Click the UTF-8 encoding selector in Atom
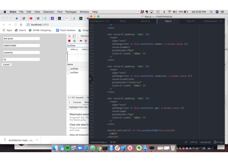The image size is (228, 162). (194, 142)
